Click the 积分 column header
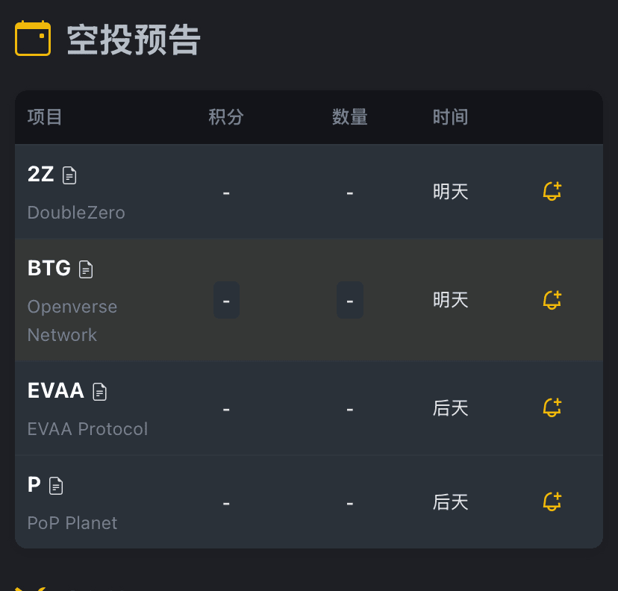Viewport: 618px width, 591px height. click(x=226, y=117)
